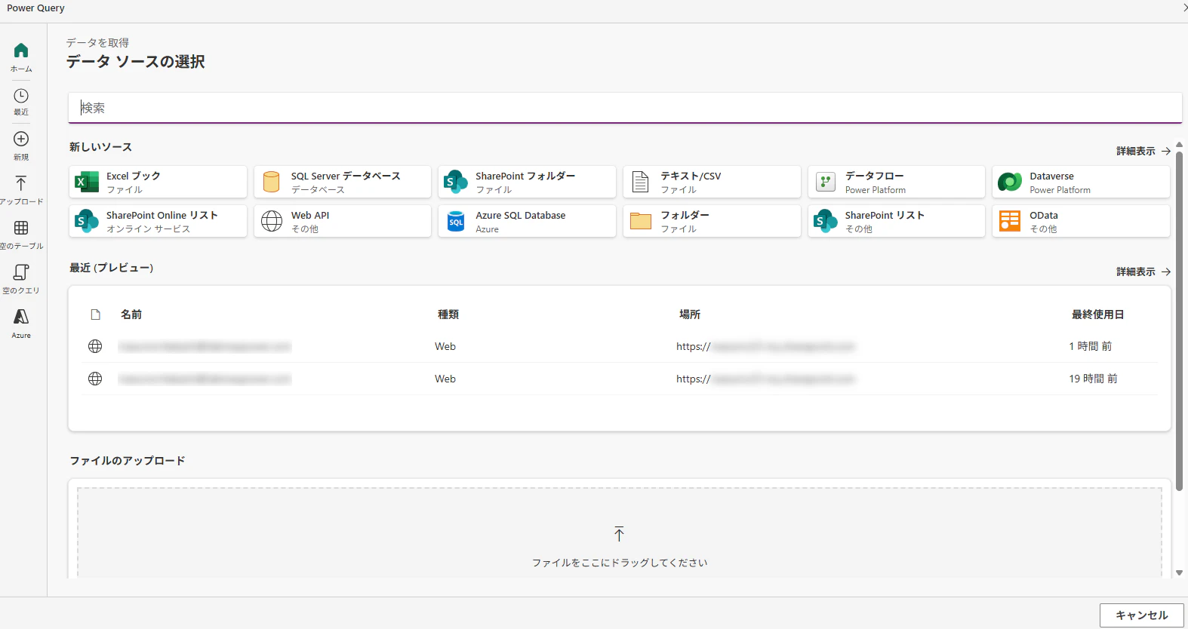
Task: Choose the データフロー icon
Action: pos(826,182)
